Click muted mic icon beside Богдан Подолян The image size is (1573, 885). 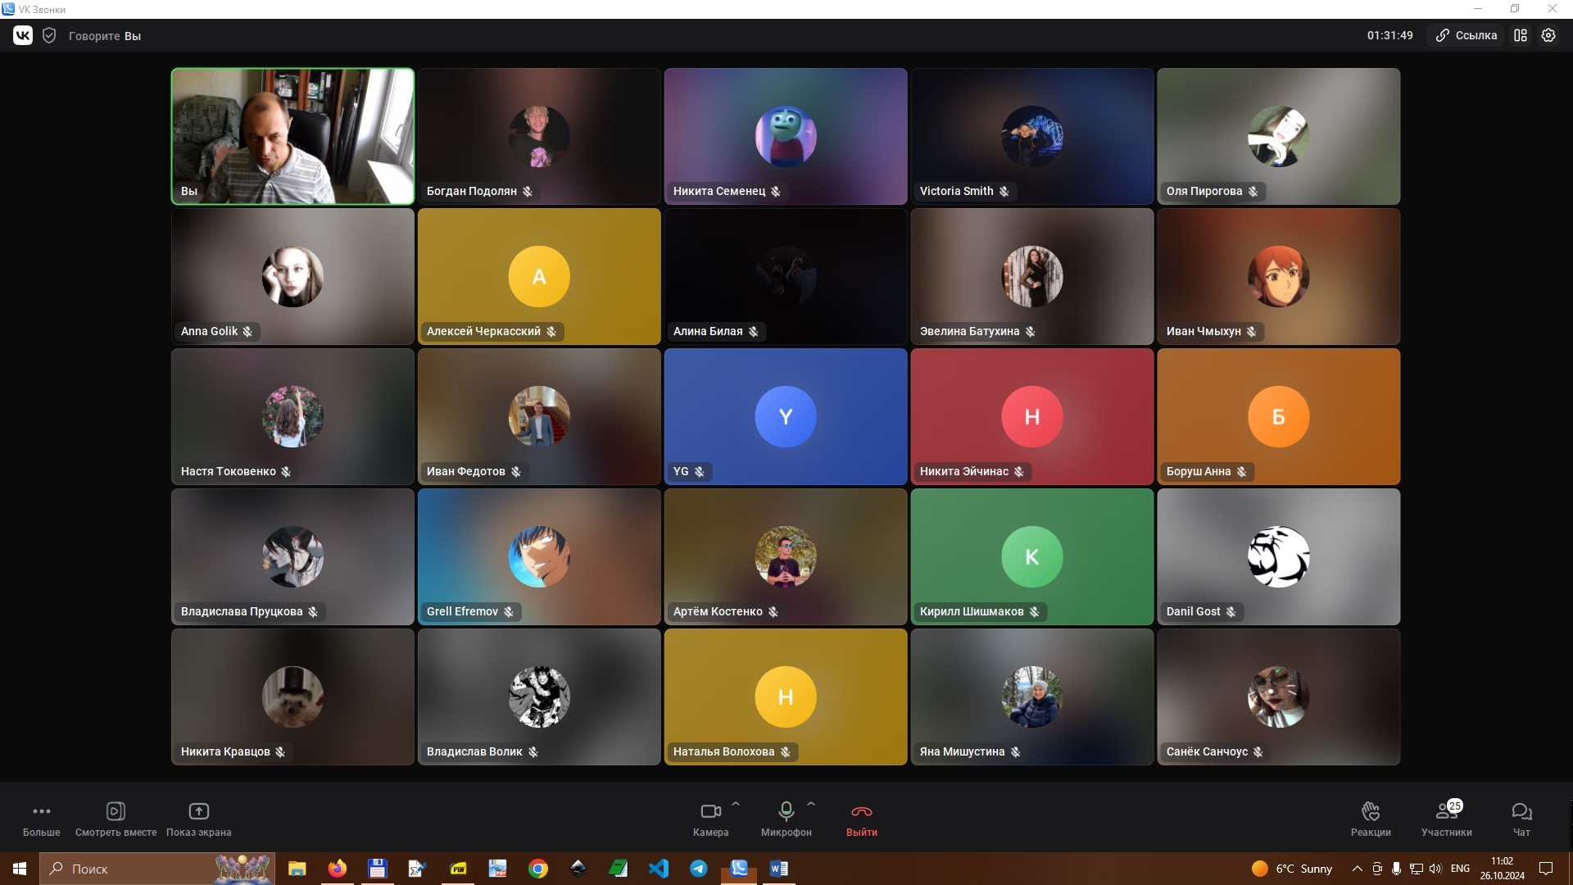pyautogui.click(x=527, y=191)
